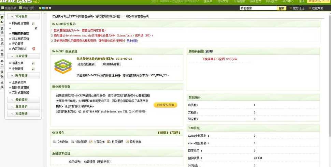Viewport: 331px width, 167px height.
Task: Click the 隐藏菜单 hide-menu icon
Action: tap(2, 8)
